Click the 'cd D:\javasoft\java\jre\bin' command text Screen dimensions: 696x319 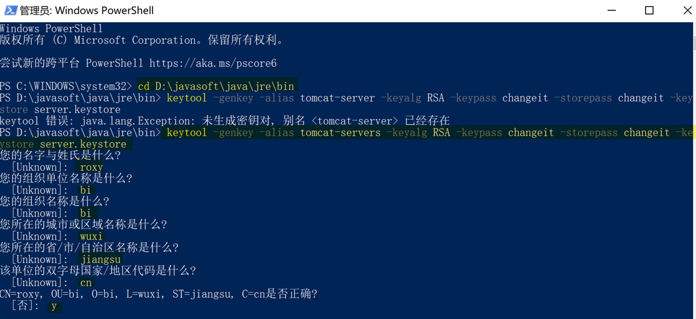216,86
